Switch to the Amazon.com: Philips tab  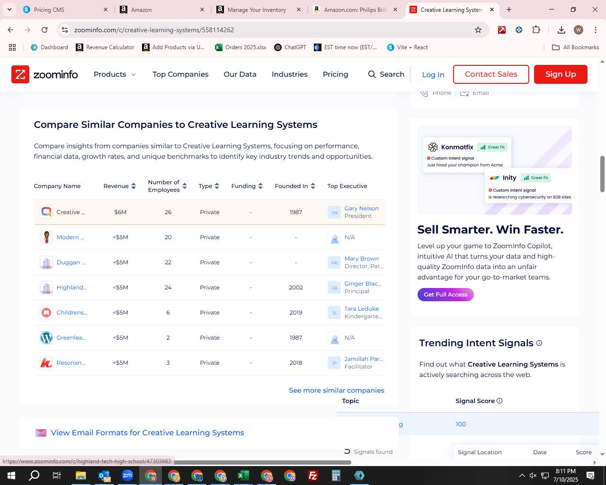click(x=355, y=9)
